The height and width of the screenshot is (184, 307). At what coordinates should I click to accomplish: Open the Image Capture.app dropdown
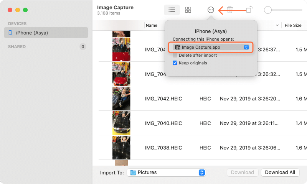(211, 47)
